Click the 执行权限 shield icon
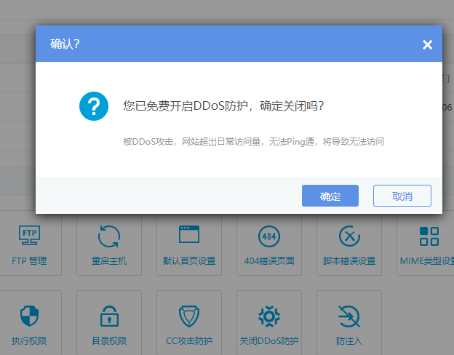The height and width of the screenshot is (355, 454). point(29,316)
